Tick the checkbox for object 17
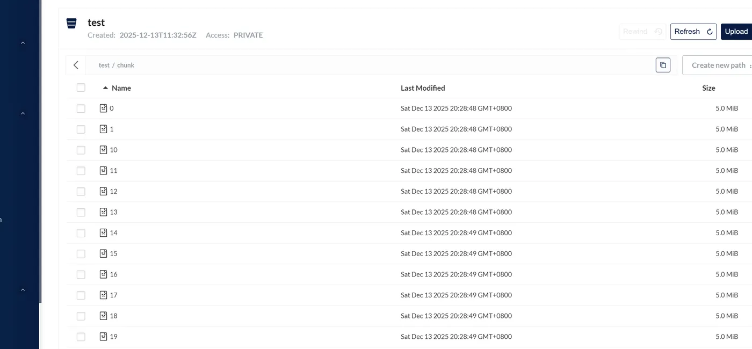Screen dimensions: 752x349 point(81,295)
